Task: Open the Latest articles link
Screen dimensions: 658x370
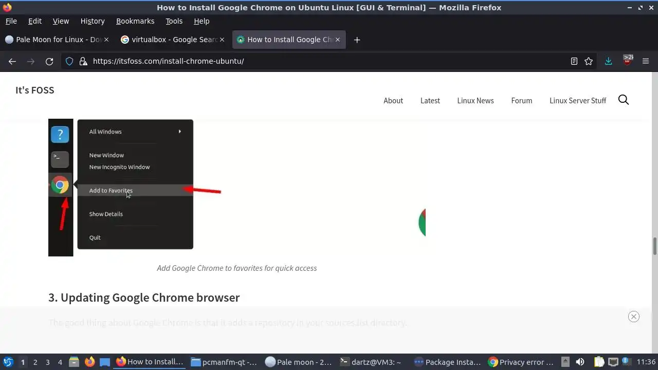Action: click(x=430, y=101)
